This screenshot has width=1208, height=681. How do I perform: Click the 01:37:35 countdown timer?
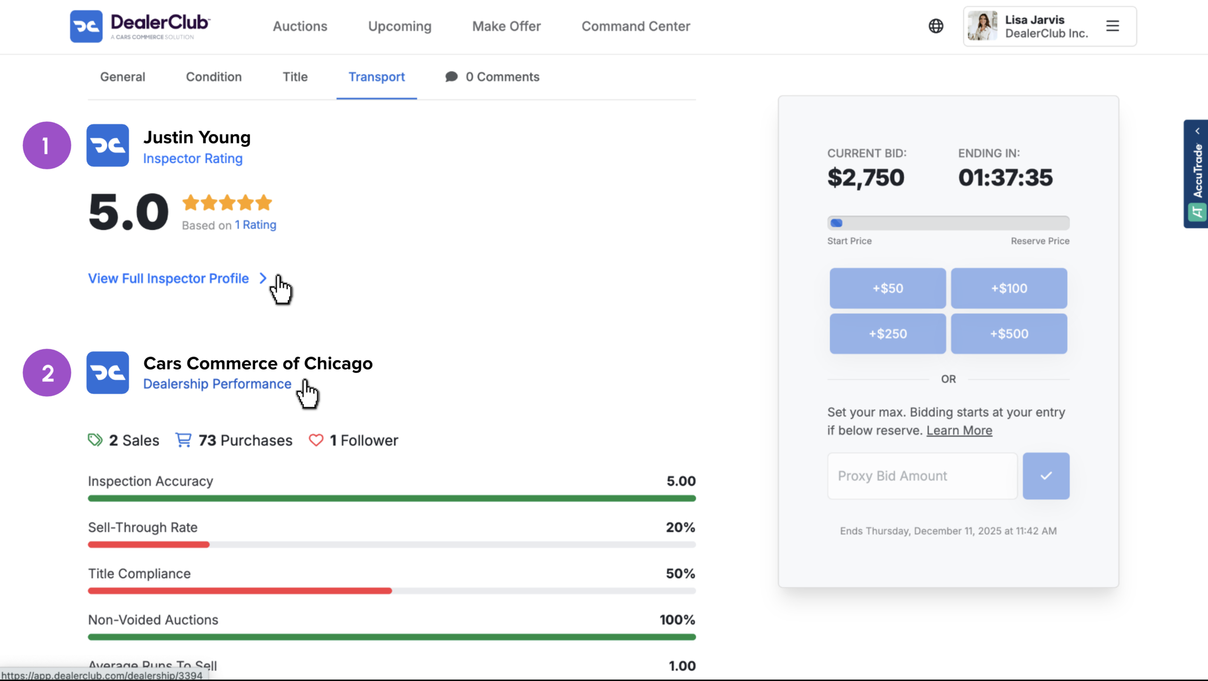1005,178
